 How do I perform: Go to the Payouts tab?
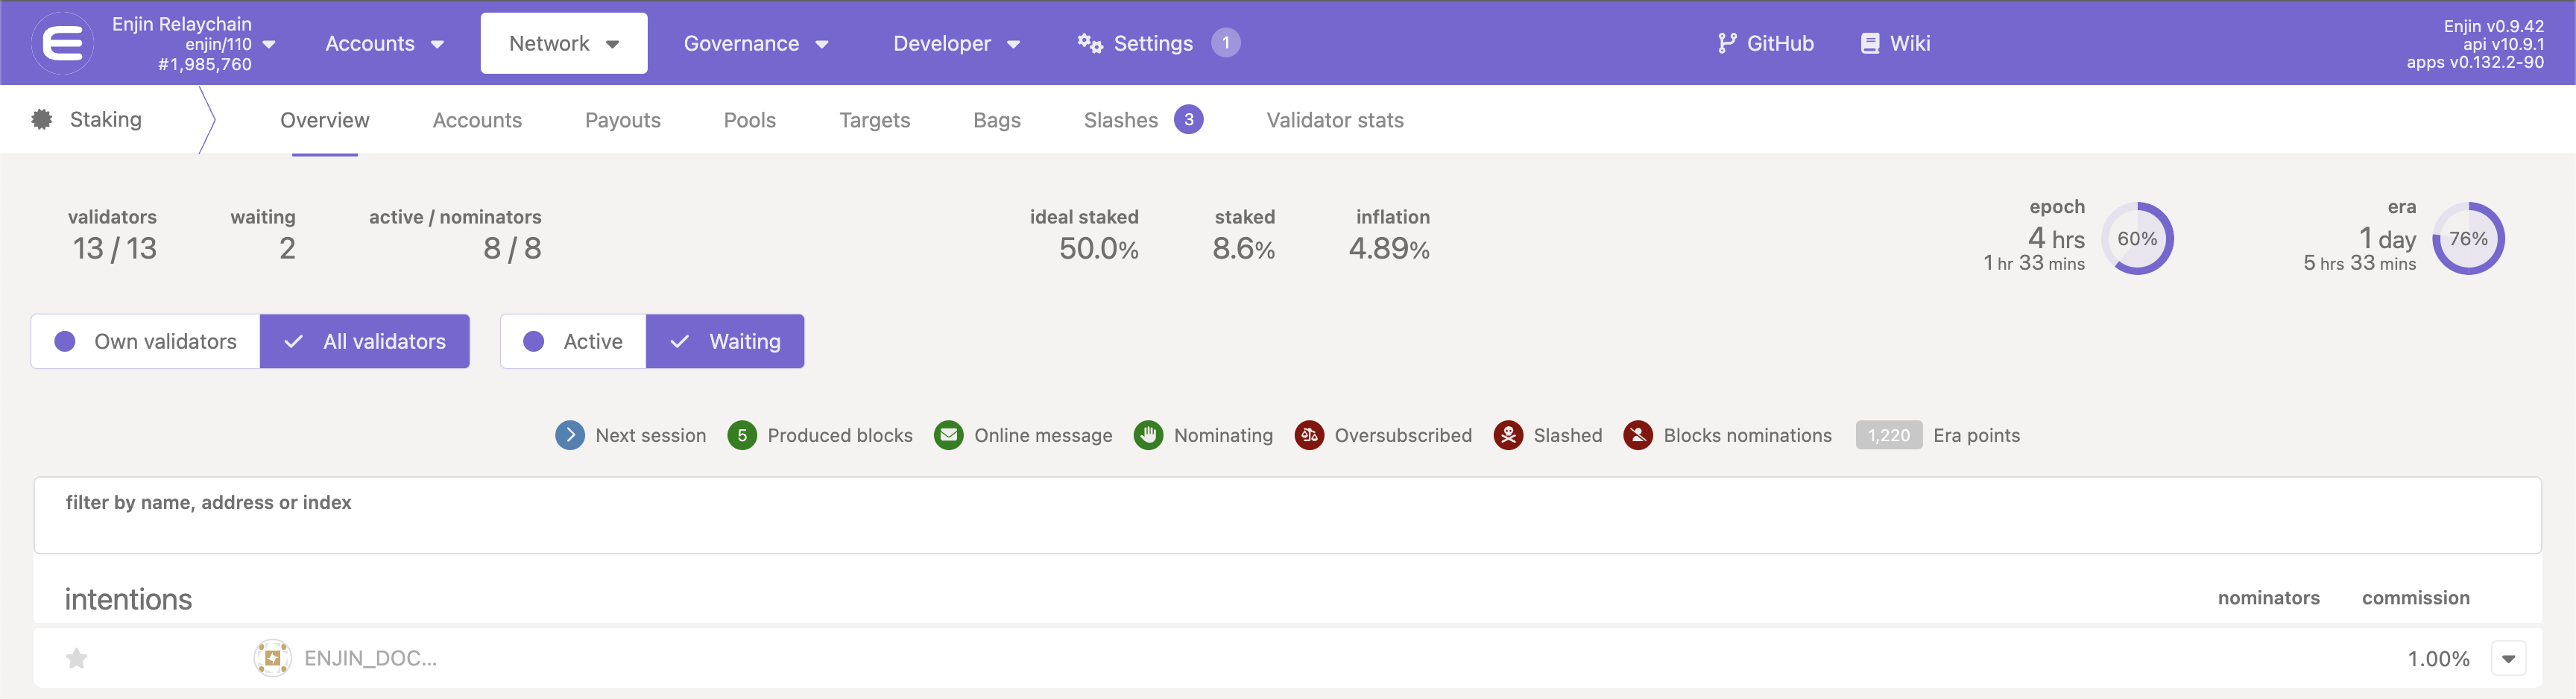tap(622, 120)
